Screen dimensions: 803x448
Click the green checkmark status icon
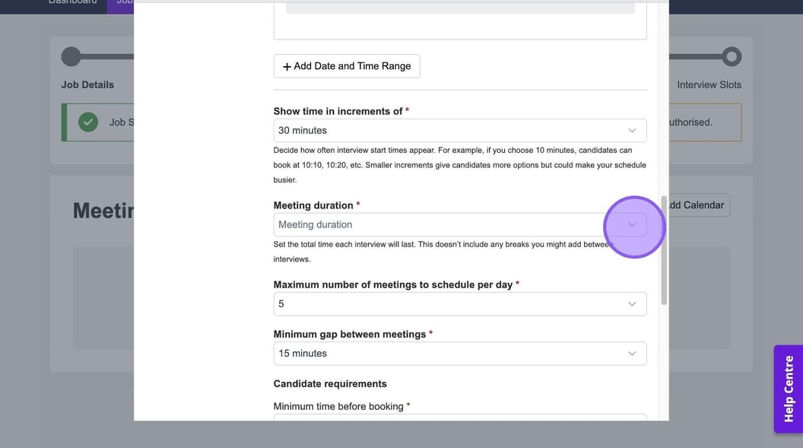[x=88, y=122]
